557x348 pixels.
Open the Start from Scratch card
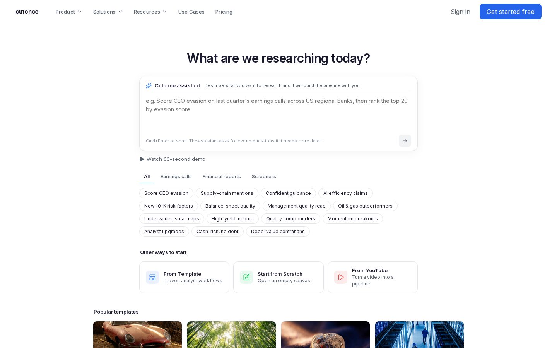[278, 277]
